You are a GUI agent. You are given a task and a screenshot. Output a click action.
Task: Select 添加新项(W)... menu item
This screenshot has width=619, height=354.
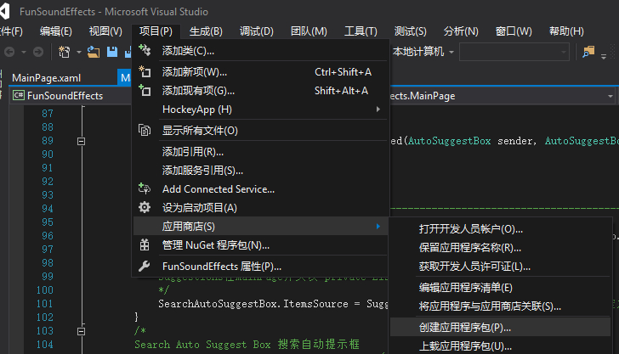click(260, 72)
